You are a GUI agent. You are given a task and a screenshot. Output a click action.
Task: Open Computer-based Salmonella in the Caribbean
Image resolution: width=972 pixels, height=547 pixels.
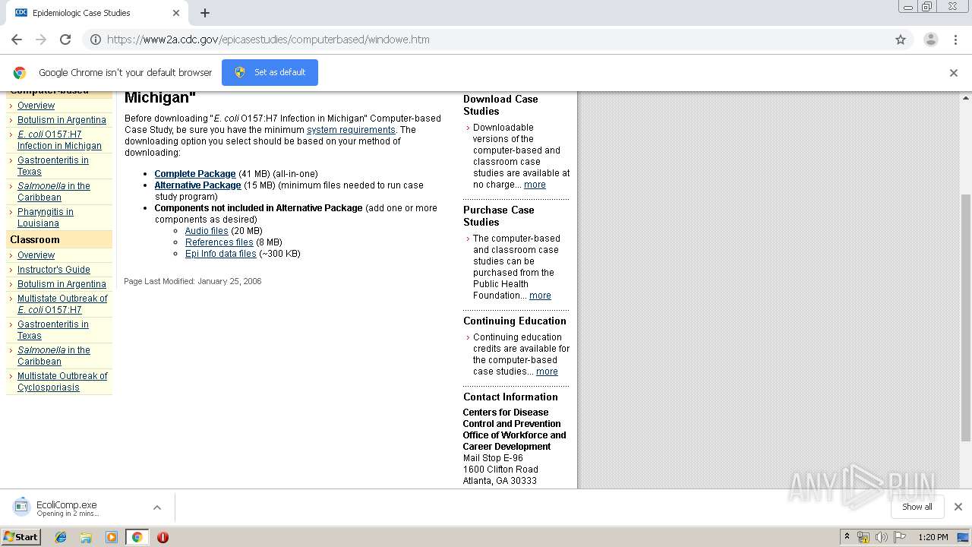(x=54, y=191)
